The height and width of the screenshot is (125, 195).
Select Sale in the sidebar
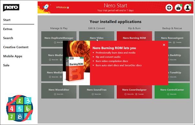(6, 65)
